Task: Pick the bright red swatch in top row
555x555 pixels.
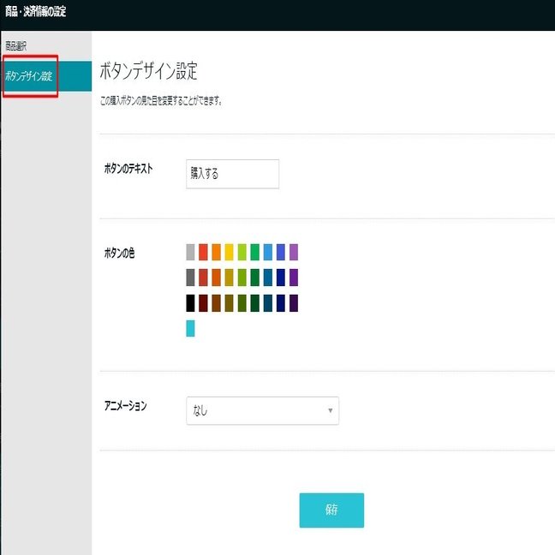Action: pos(203,252)
